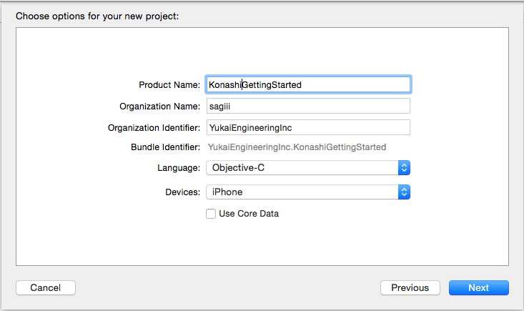Open the Devices dropdown showing iPhone
524x311 pixels.
pos(302,192)
